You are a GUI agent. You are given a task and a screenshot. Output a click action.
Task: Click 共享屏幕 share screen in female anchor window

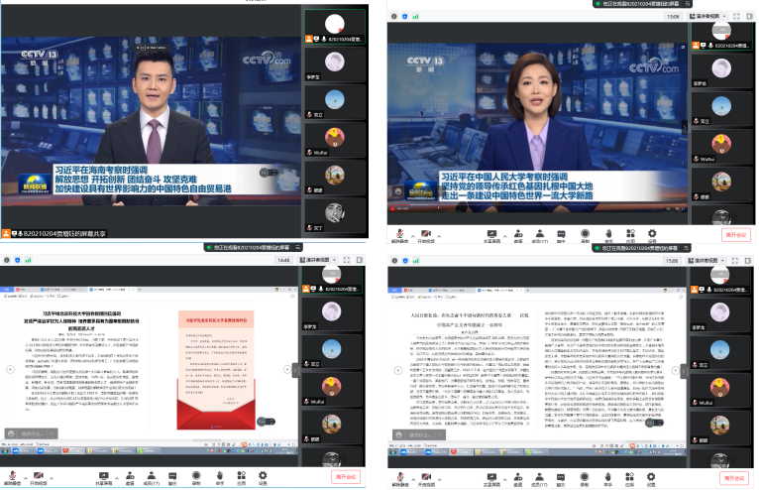pos(492,234)
